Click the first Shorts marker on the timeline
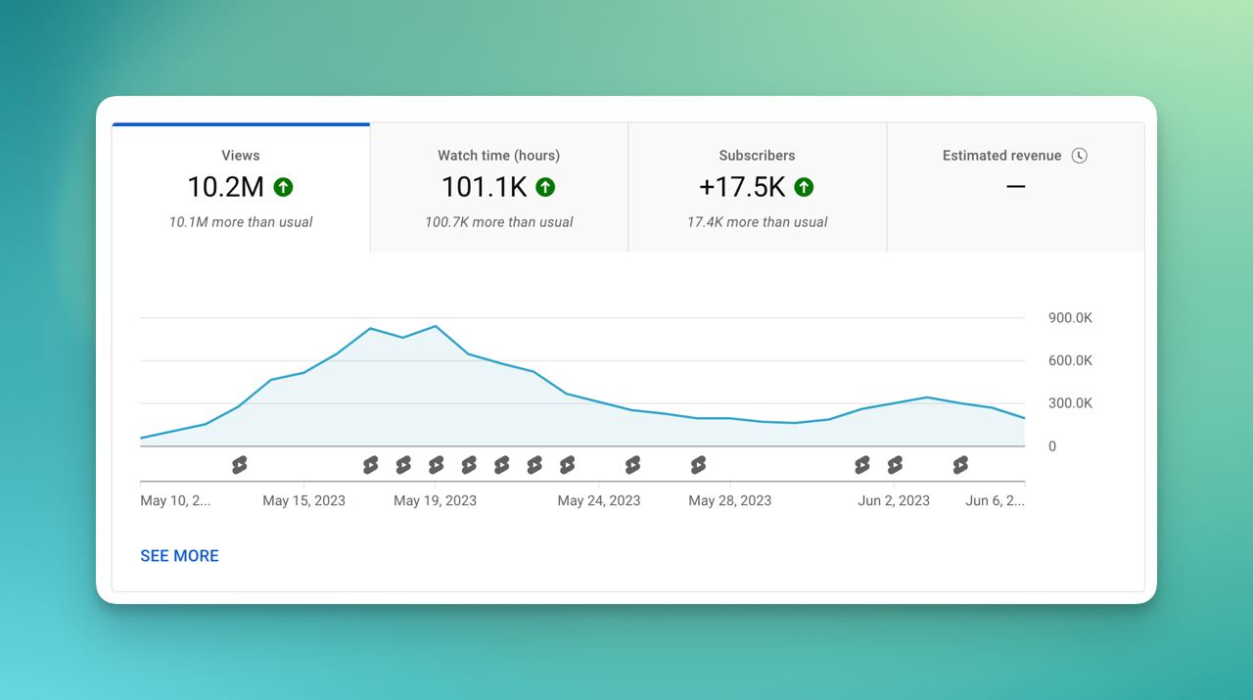1253x700 pixels. (x=240, y=465)
